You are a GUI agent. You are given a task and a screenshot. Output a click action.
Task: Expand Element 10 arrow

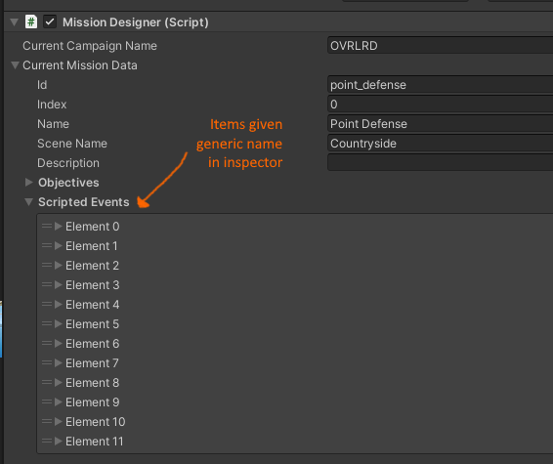(59, 421)
